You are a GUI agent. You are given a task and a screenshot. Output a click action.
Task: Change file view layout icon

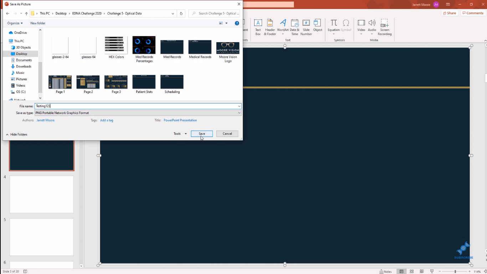click(x=221, y=23)
